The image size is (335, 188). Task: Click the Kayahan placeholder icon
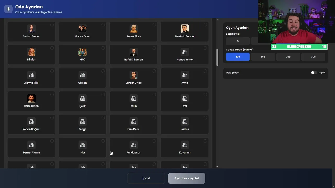[x=185, y=145]
